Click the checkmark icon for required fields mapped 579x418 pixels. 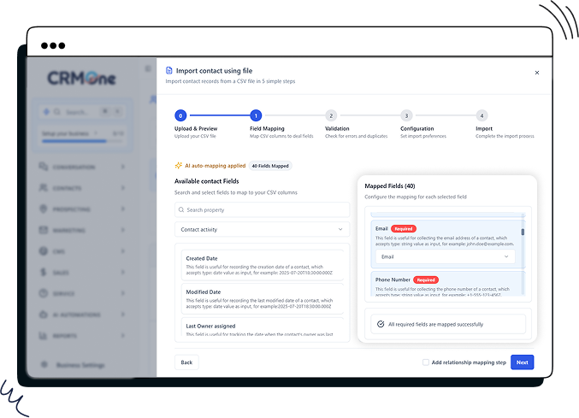pos(380,324)
